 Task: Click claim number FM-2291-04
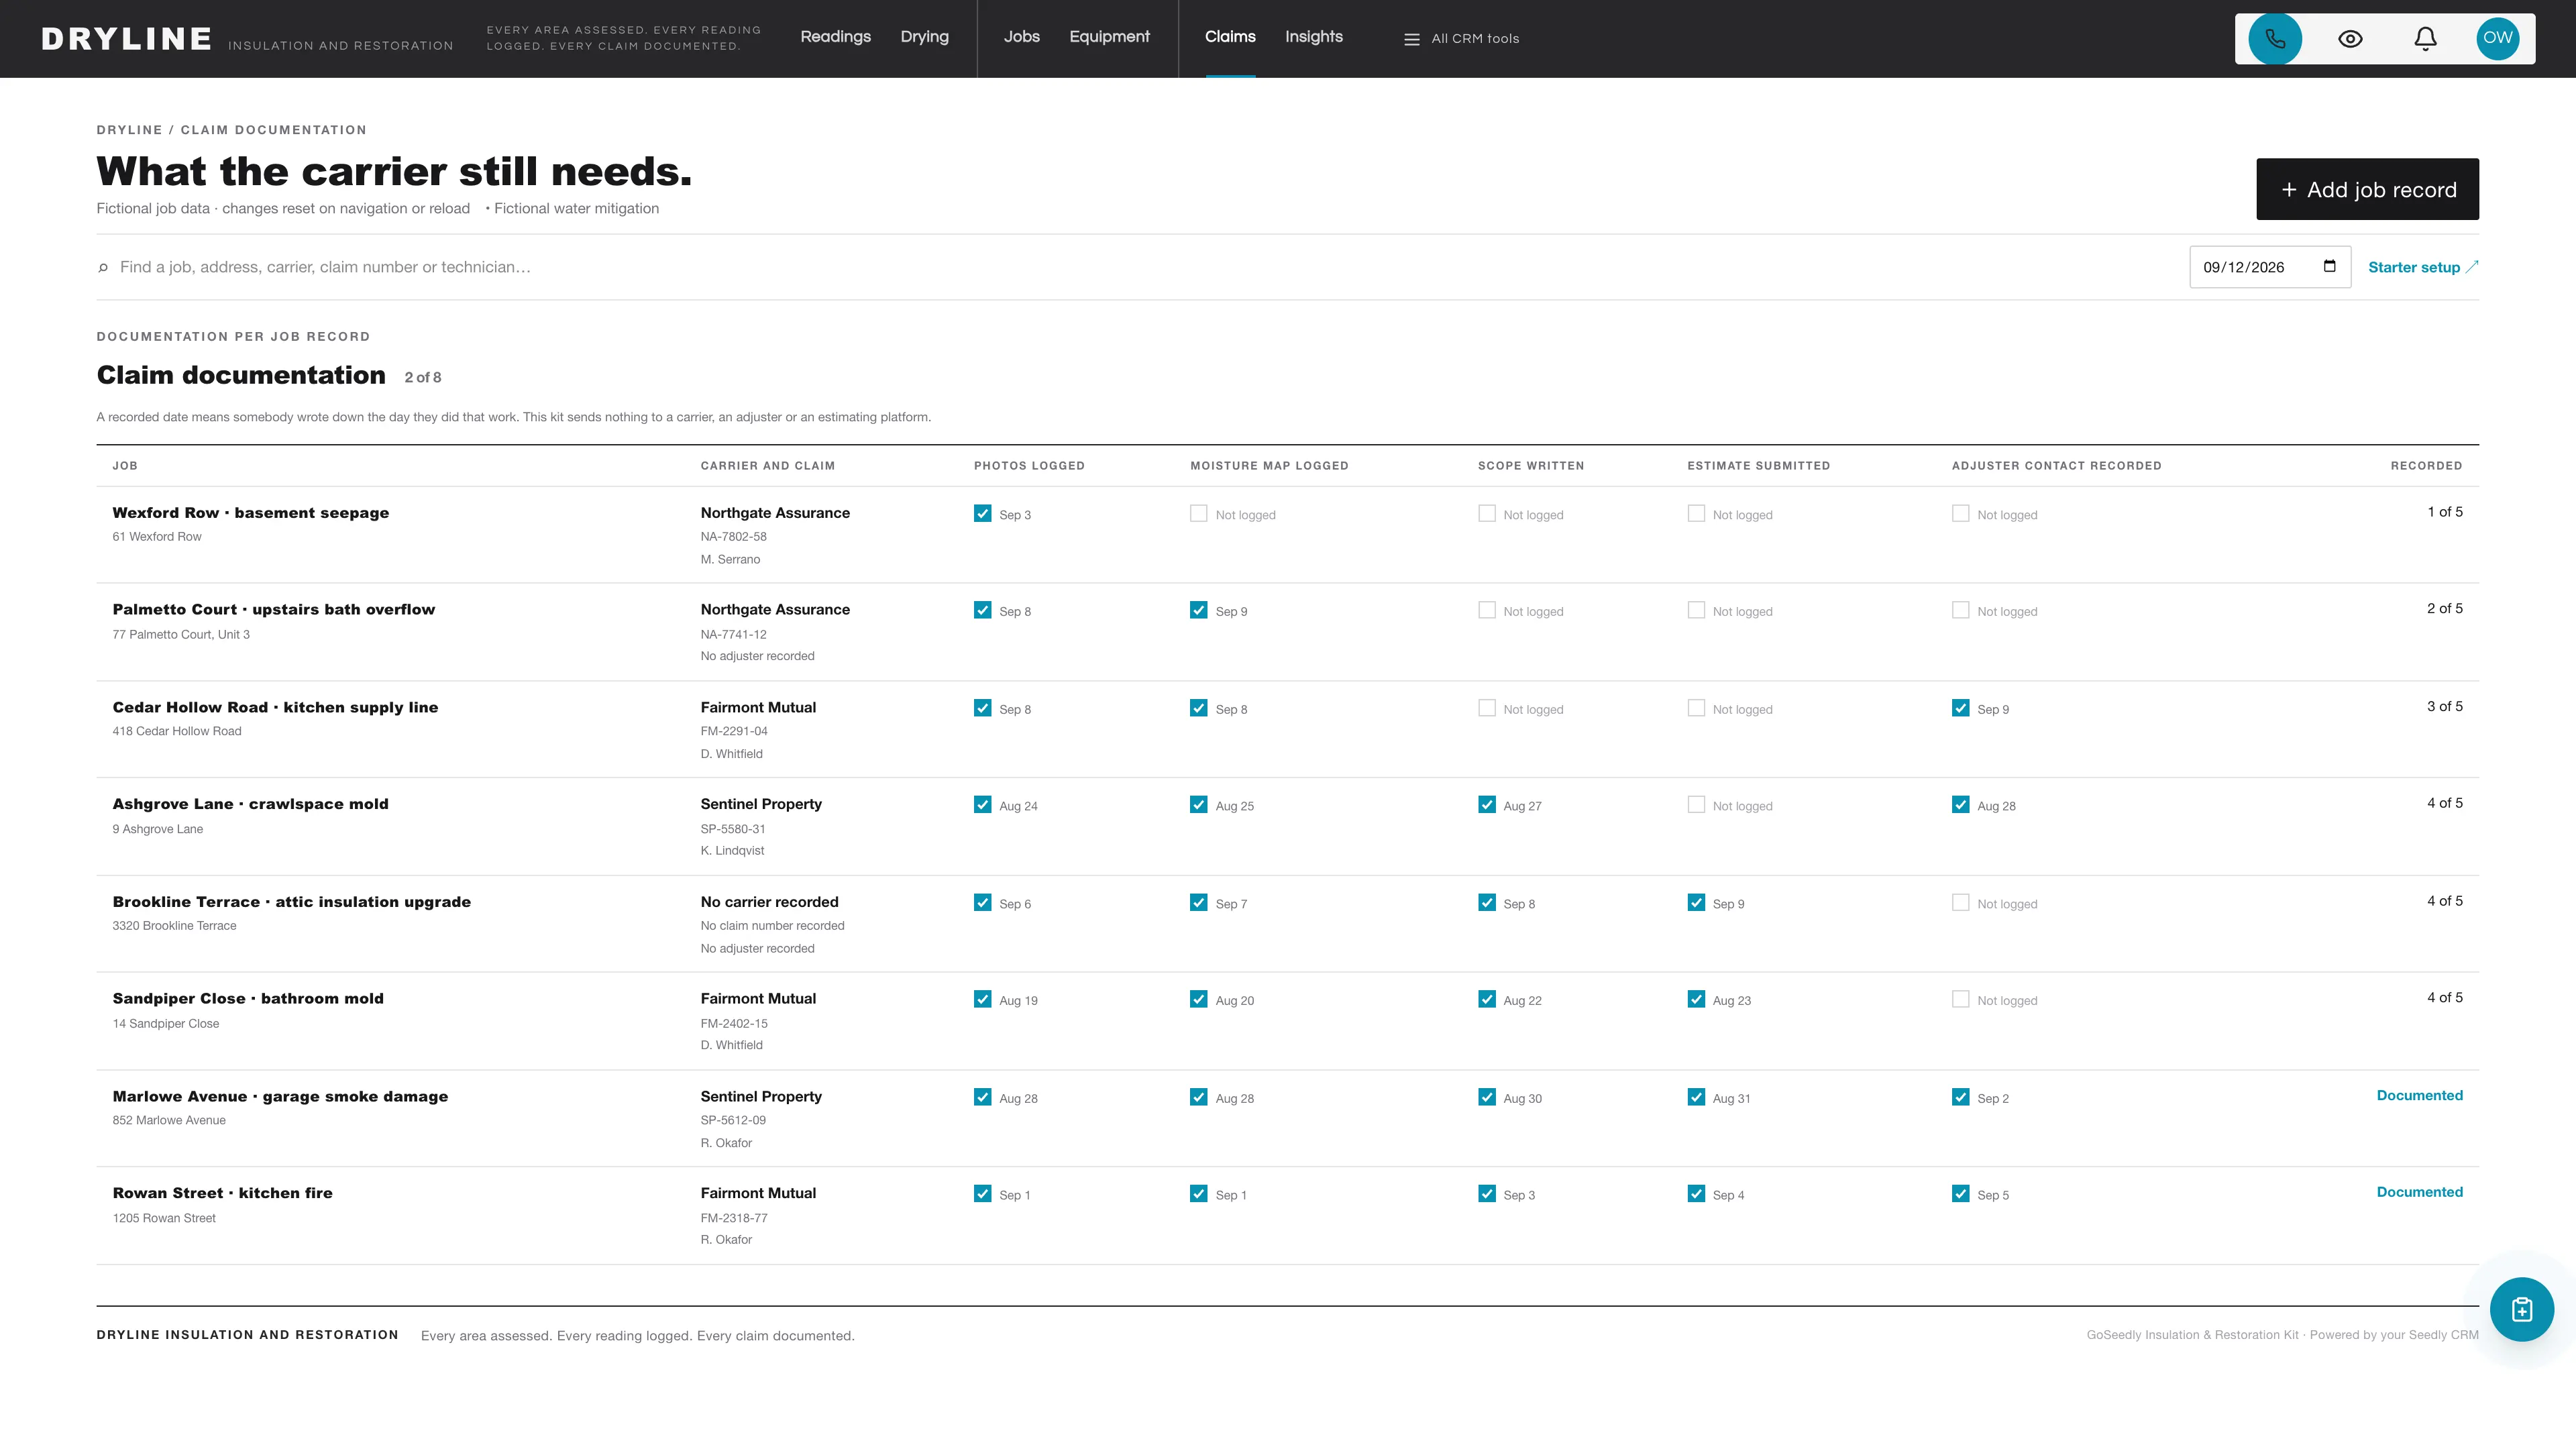coord(734,731)
